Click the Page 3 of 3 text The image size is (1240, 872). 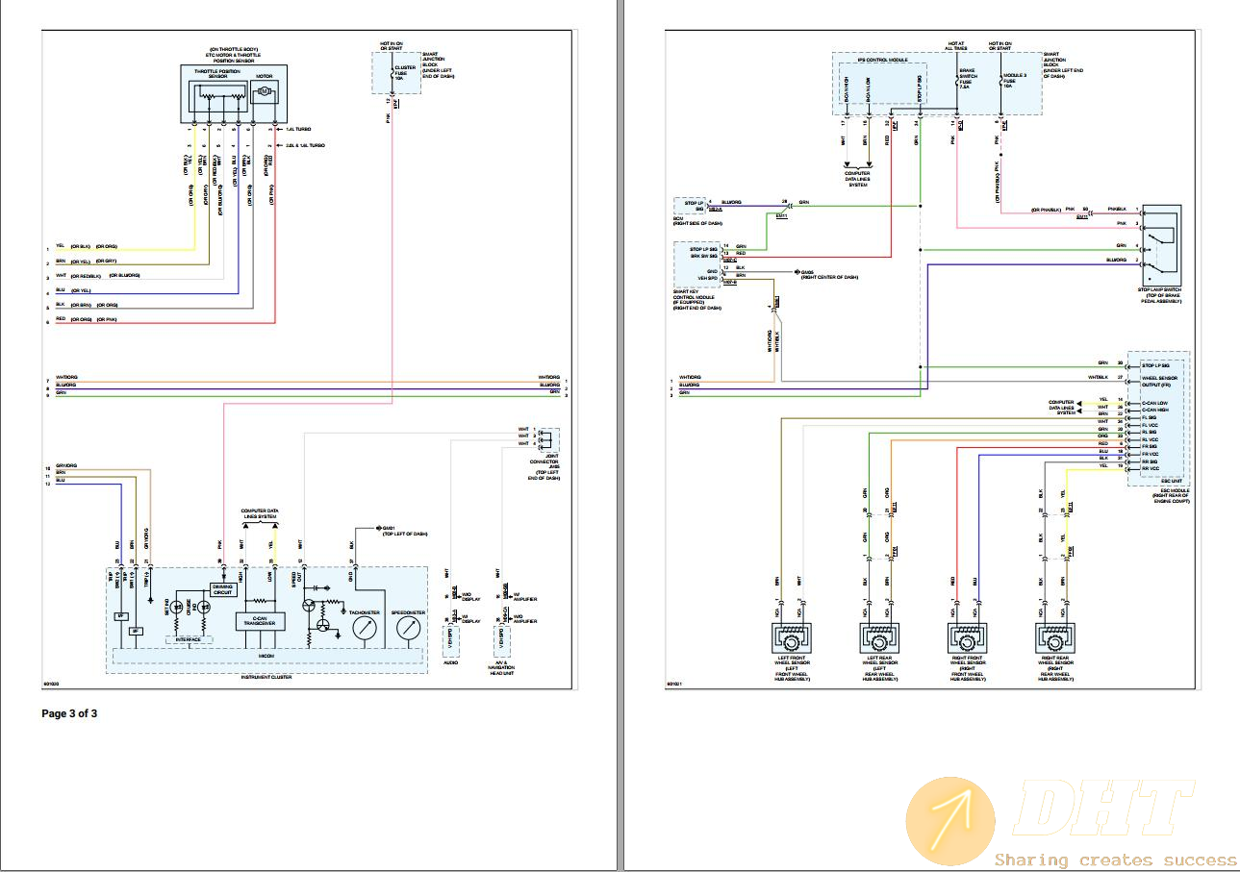(69, 713)
